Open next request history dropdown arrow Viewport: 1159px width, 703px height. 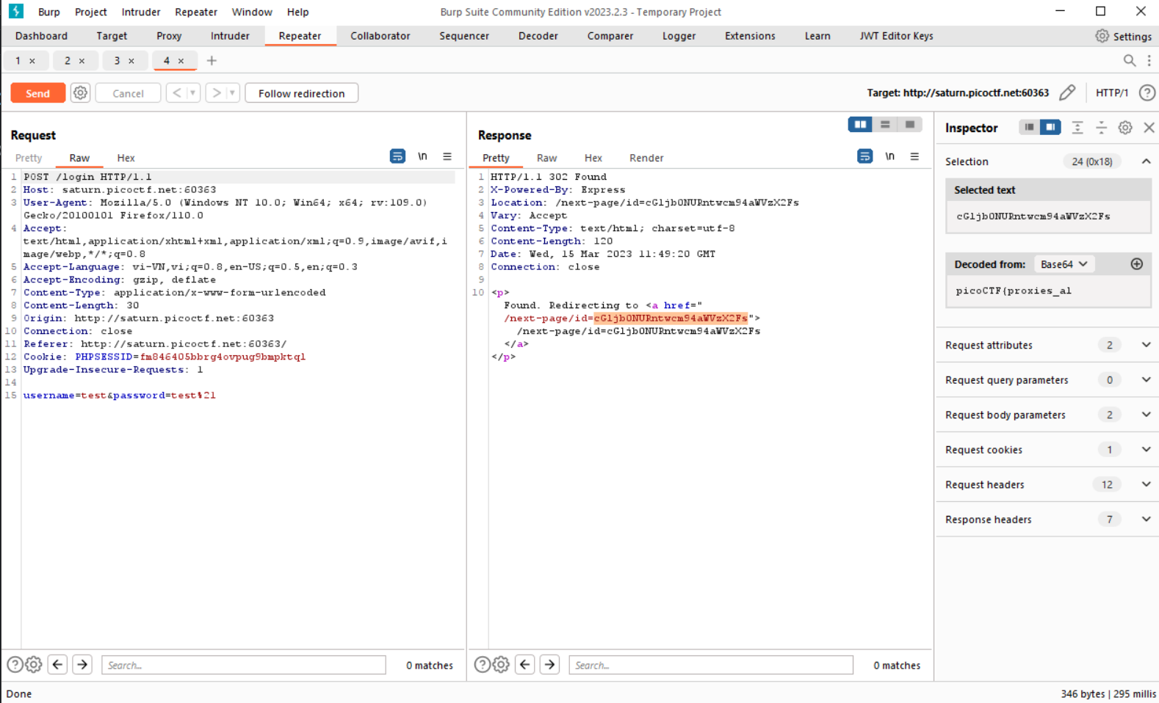232,93
